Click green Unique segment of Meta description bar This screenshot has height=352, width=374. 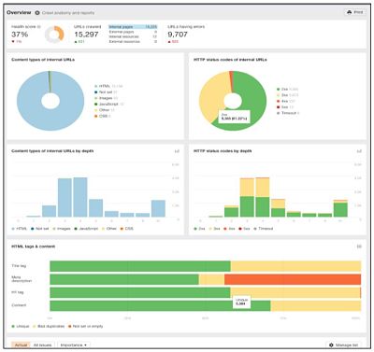pyautogui.click(x=124, y=279)
